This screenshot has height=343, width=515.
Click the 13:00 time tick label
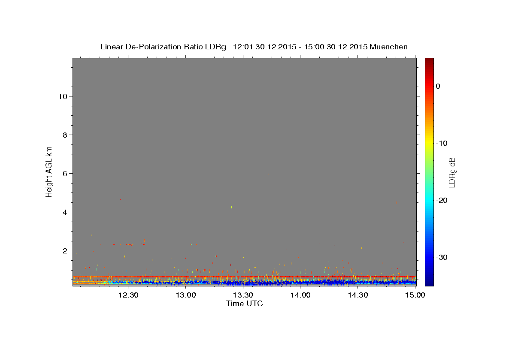pos(185,295)
